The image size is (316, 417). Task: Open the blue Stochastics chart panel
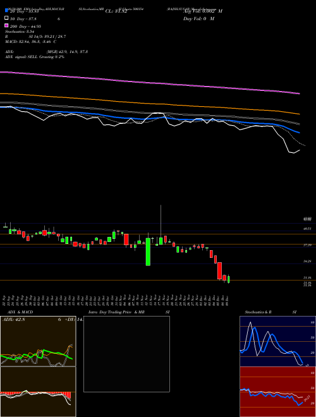pos(277,341)
